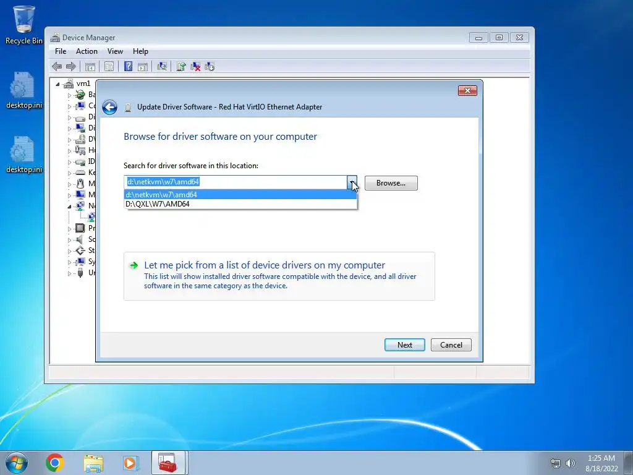
Task: Click the driver location combo box dropdown arrow
Action: click(x=352, y=182)
